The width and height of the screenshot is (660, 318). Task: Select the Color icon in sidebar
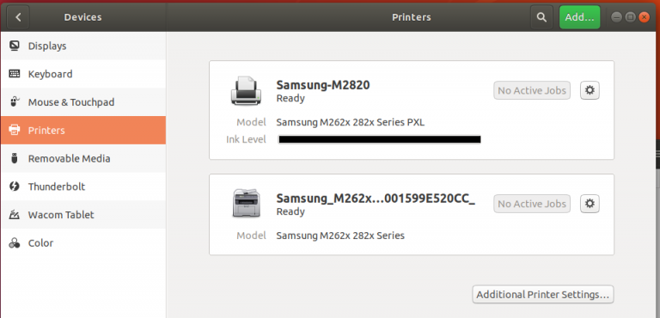coord(15,243)
